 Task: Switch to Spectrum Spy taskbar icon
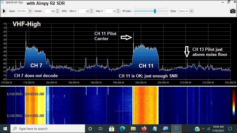[x=176, y=129]
